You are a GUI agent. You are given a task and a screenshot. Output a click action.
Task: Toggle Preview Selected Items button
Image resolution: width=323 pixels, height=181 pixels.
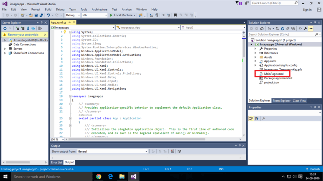tap(311, 29)
